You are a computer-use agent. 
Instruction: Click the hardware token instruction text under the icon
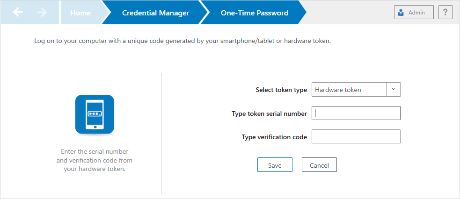(95, 160)
